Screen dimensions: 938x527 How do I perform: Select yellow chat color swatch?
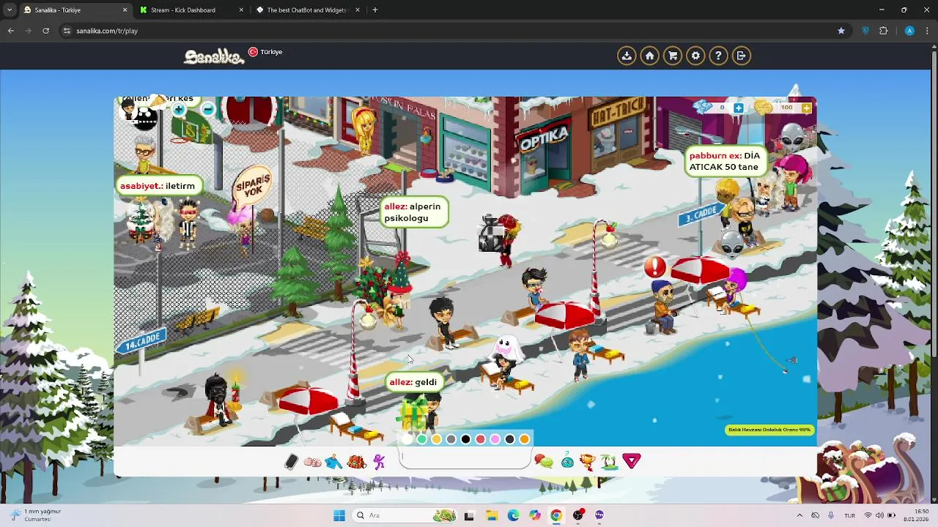tap(437, 439)
